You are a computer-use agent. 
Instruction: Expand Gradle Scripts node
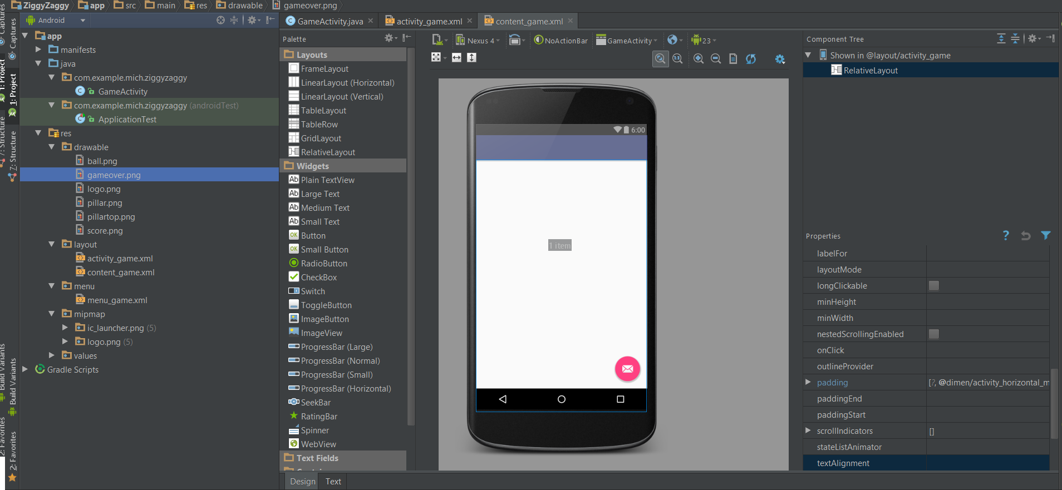(25, 369)
